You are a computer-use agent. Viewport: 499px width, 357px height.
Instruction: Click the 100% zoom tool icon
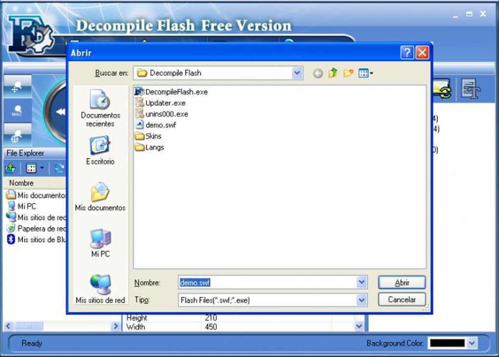(17, 111)
